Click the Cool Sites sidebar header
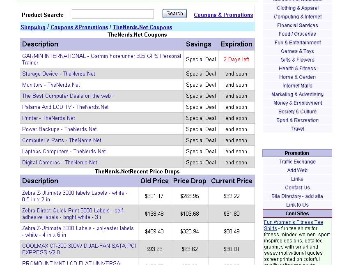 coord(297,214)
